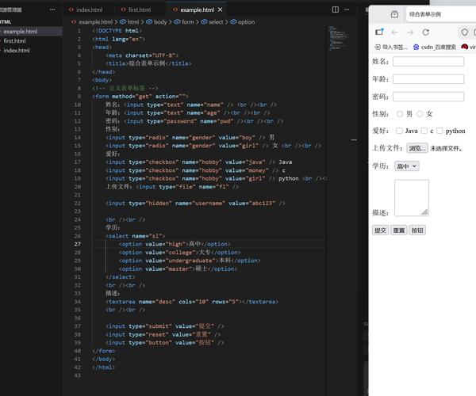Check the python hobby checkbox
The width and height of the screenshot is (476, 396).
[x=440, y=131]
